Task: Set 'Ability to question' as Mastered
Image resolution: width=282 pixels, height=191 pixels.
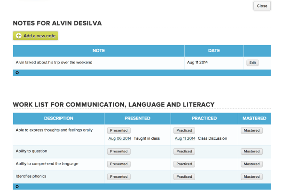Action: (x=251, y=151)
